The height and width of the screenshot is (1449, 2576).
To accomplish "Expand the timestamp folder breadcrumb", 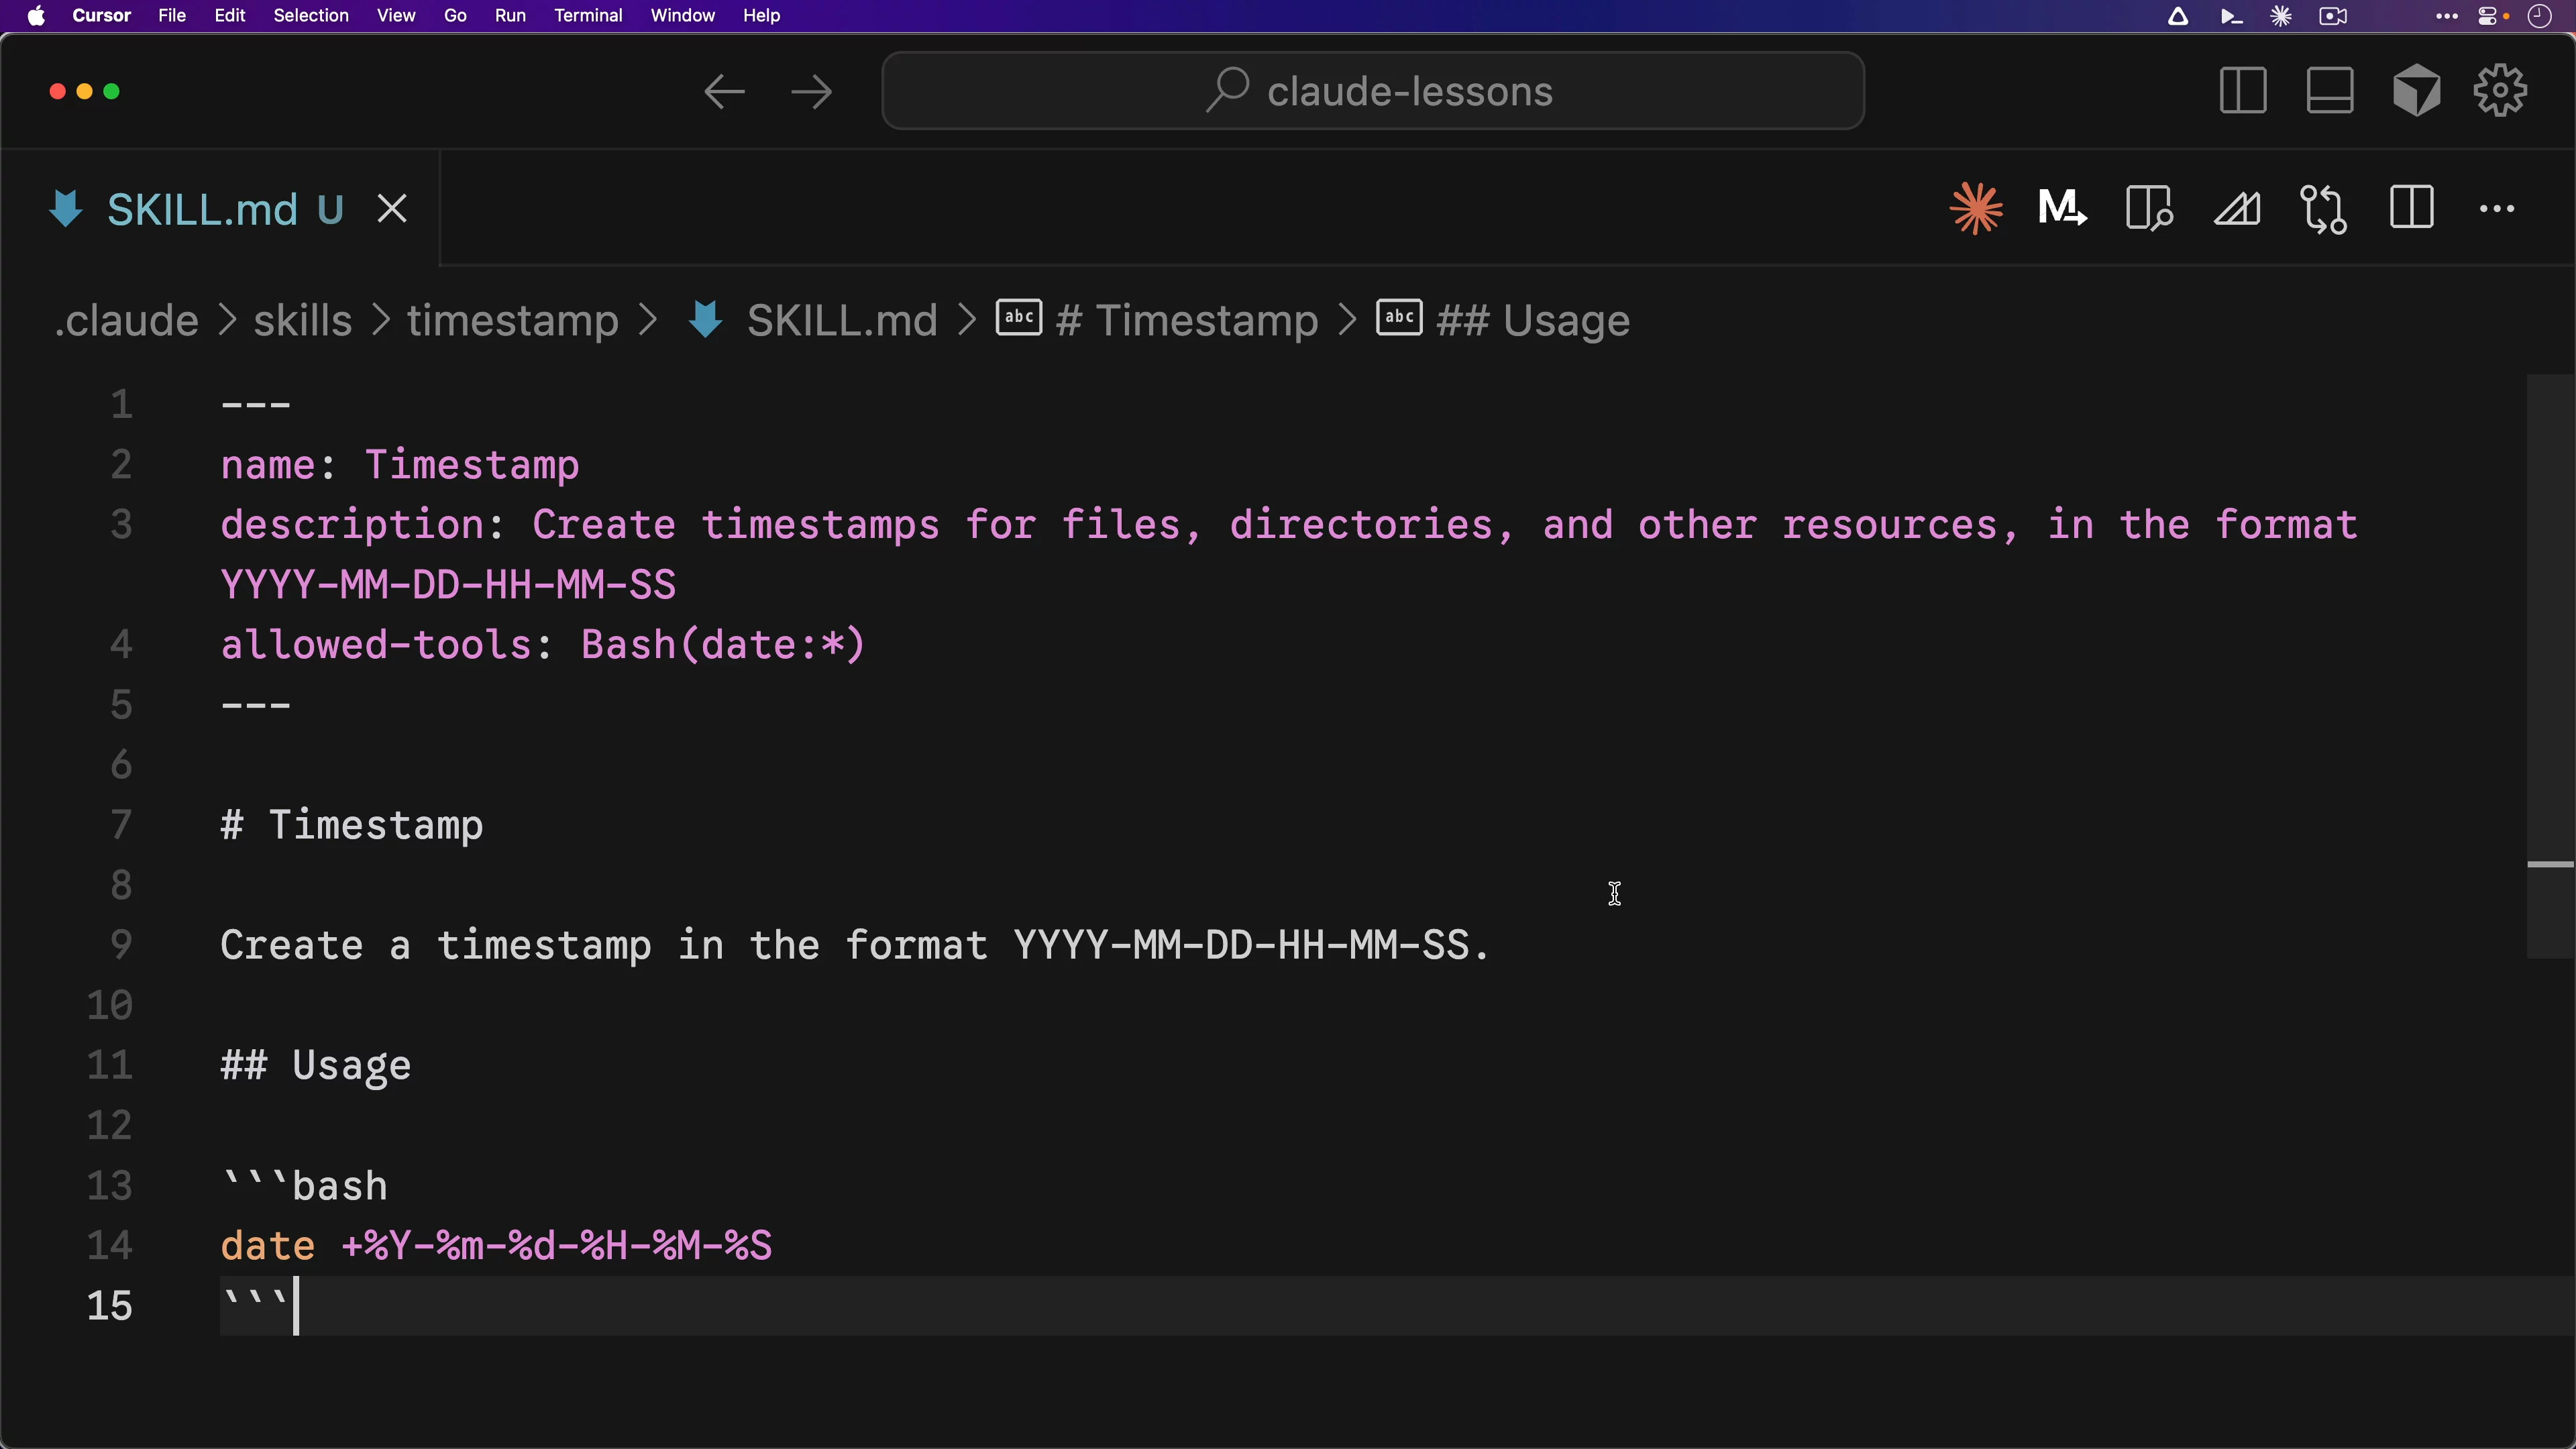I will tap(512, 320).
